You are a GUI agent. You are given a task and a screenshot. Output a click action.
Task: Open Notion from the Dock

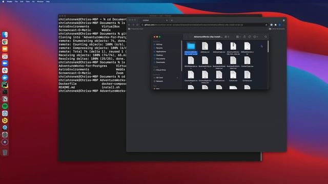point(5,99)
